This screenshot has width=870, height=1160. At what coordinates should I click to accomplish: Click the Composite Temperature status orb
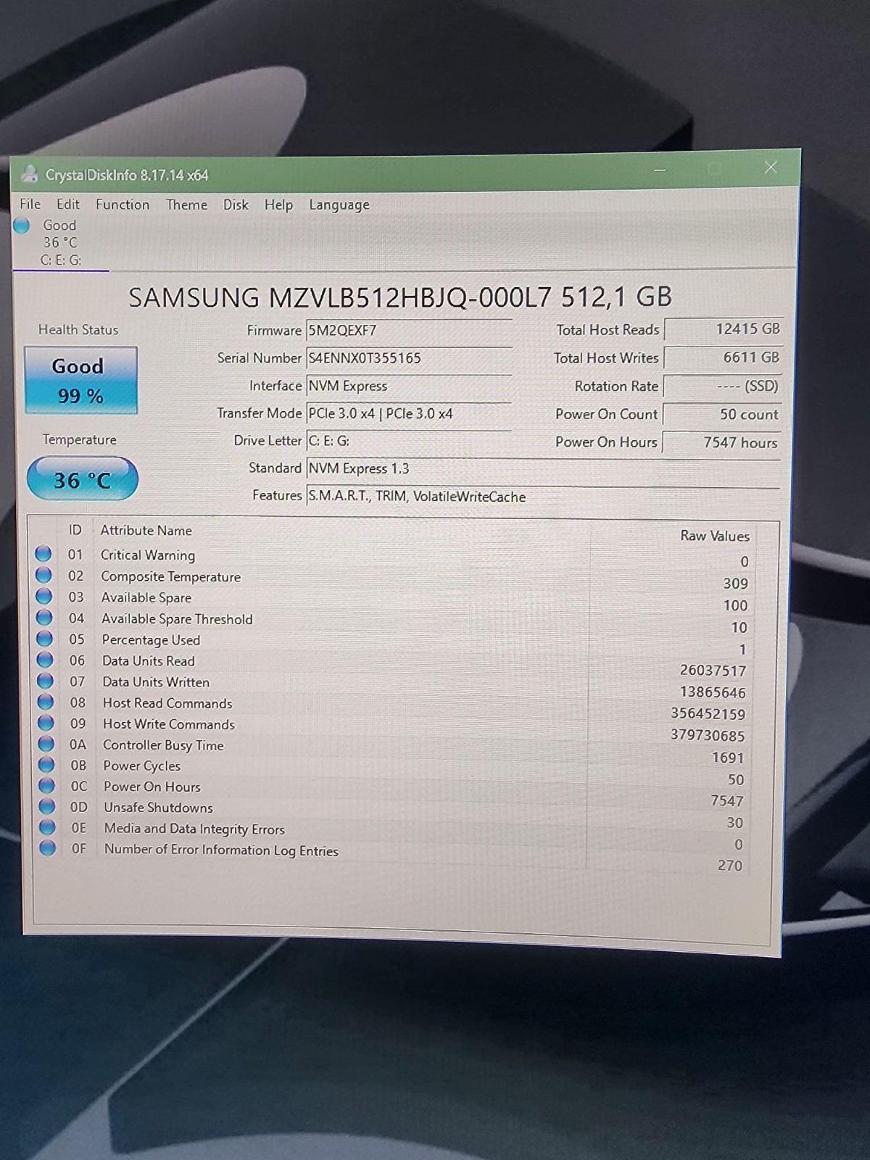[43, 575]
